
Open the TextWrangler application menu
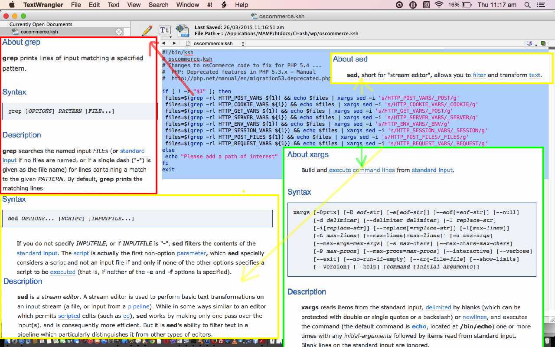[43, 5]
